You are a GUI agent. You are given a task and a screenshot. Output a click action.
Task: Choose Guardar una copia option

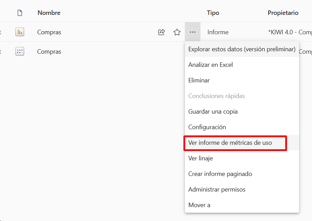pyautogui.click(x=242, y=112)
